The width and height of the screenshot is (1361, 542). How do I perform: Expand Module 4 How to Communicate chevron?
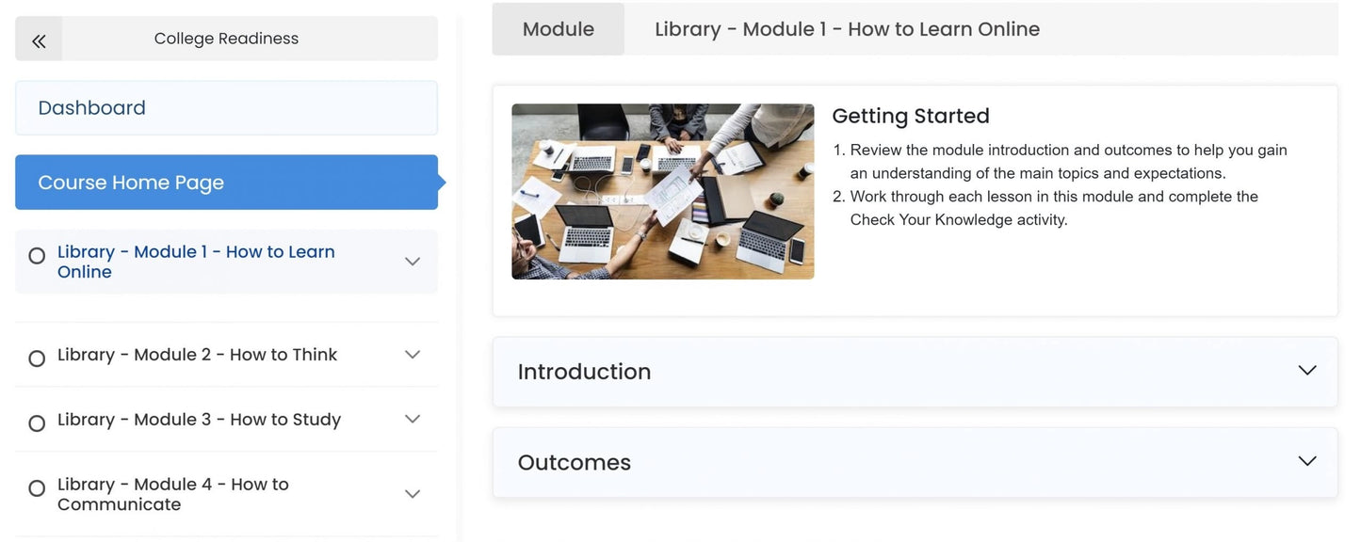click(x=412, y=494)
